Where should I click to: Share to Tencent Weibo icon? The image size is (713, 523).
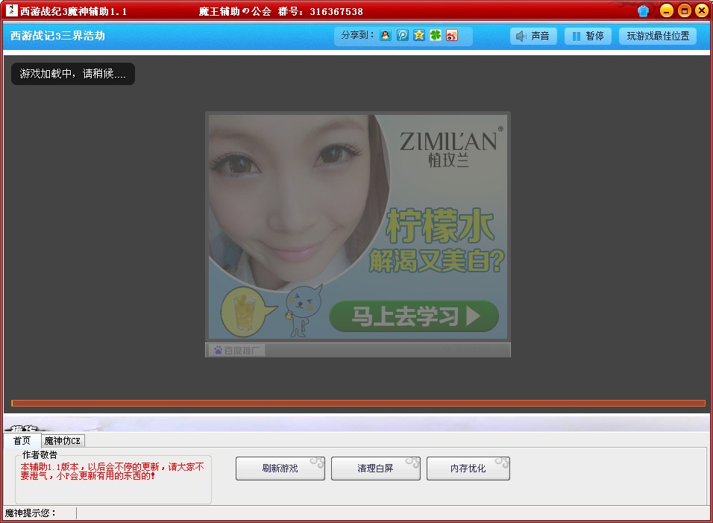403,36
